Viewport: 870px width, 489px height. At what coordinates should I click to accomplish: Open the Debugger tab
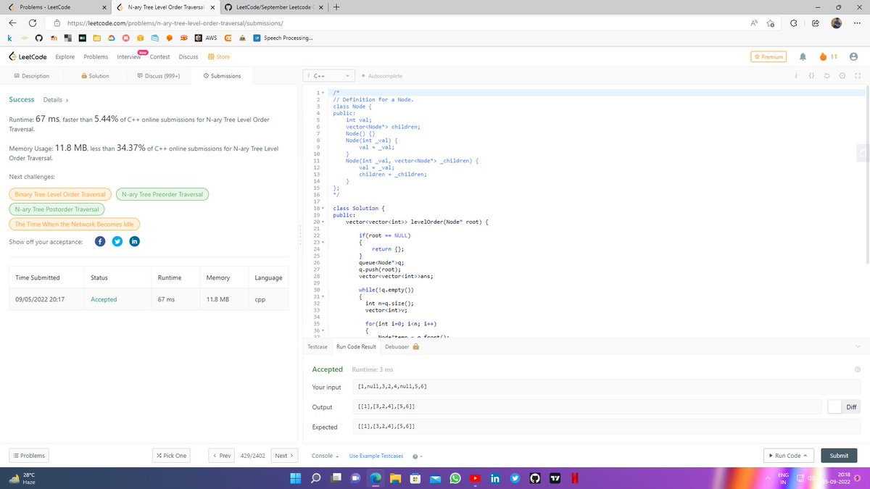tap(402, 347)
